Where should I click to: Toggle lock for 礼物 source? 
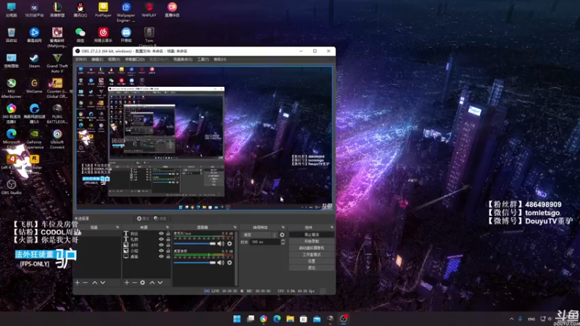pyautogui.click(x=168, y=239)
